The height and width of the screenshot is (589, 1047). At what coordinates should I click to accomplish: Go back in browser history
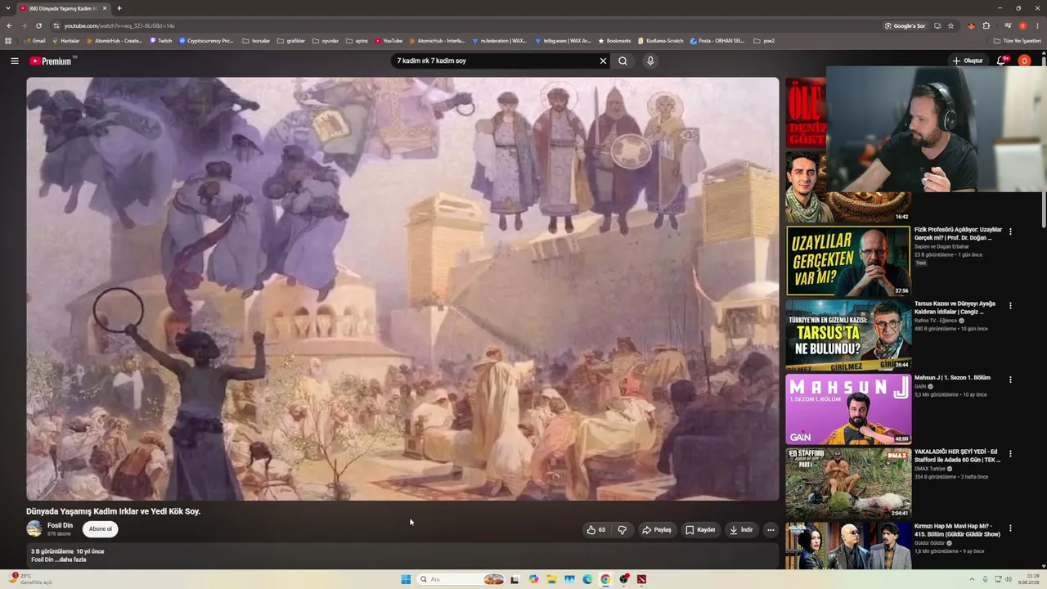click(x=9, y=25)
